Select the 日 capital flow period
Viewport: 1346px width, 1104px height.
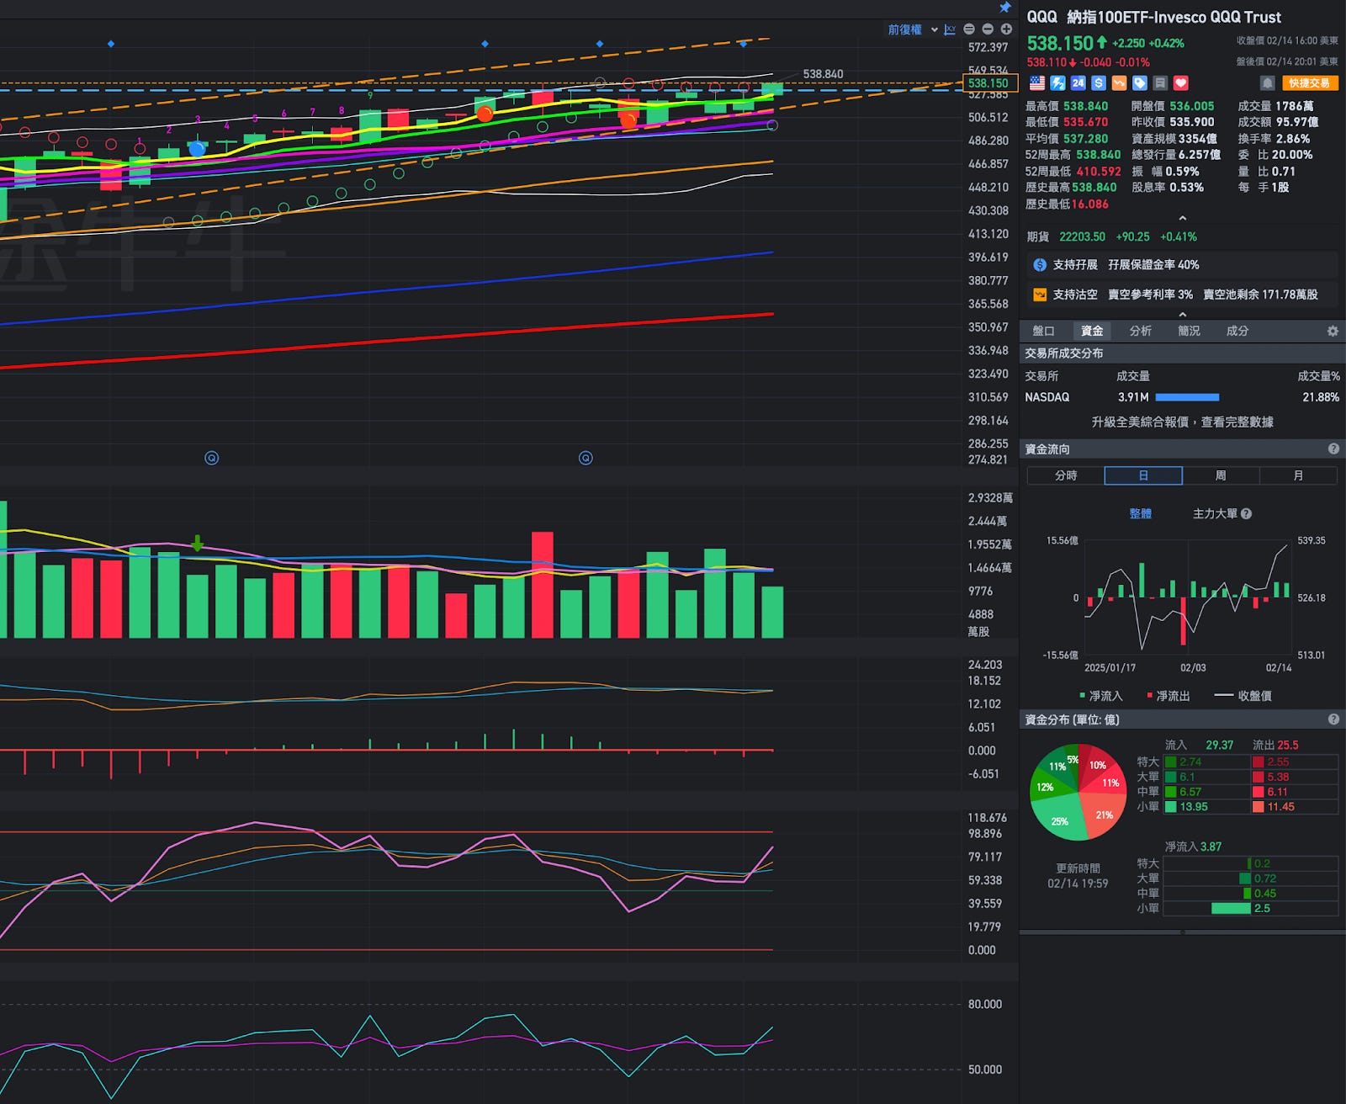tap(1143, 475)
